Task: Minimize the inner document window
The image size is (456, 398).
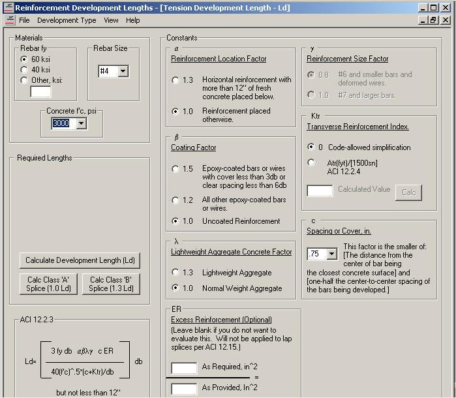Action: 423,20
